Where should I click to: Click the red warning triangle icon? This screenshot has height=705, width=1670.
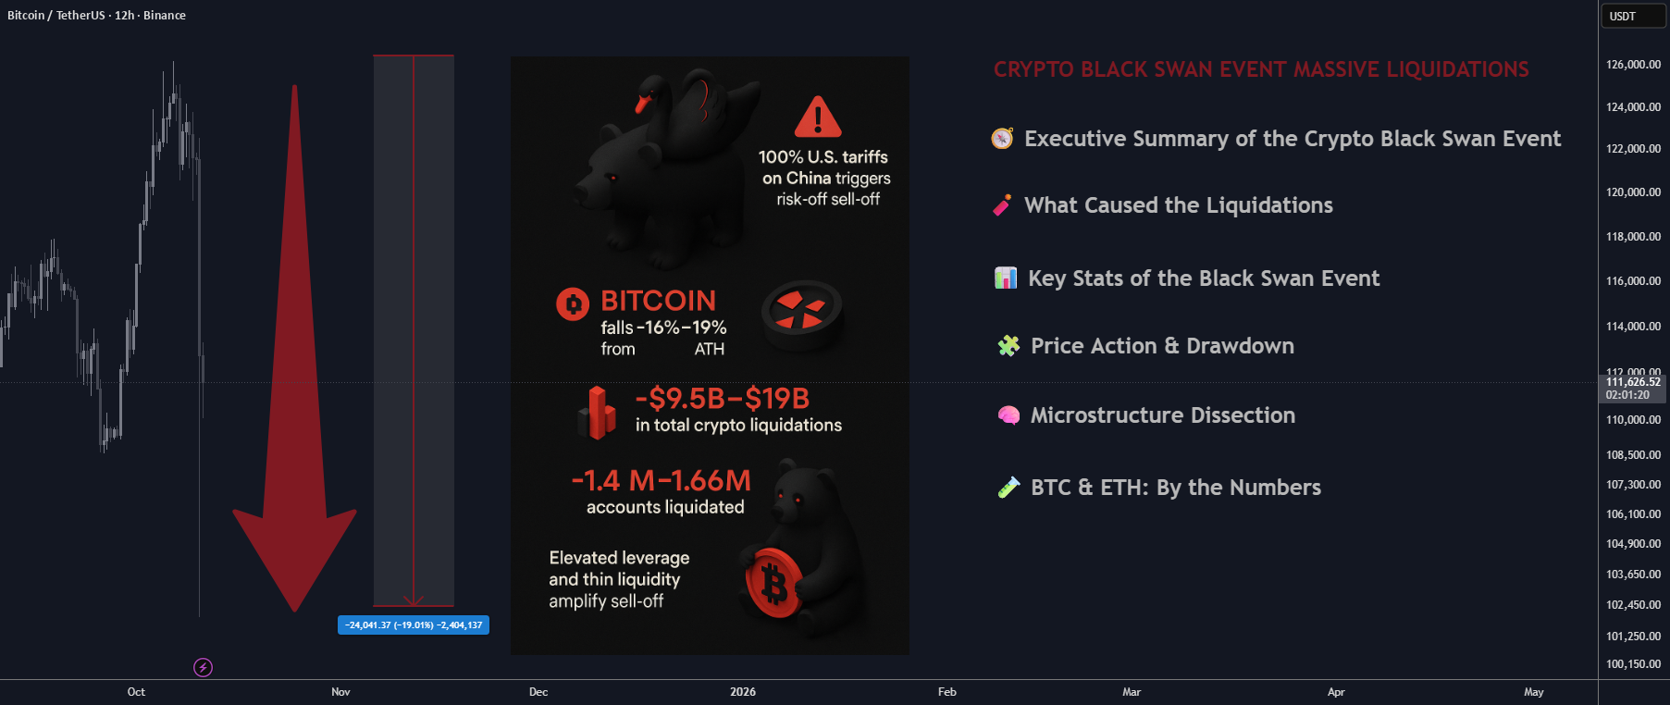point(818,117)
